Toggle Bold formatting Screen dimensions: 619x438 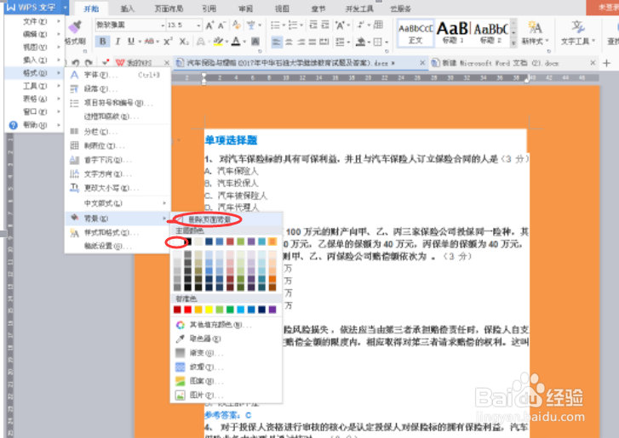pos(103,42)
